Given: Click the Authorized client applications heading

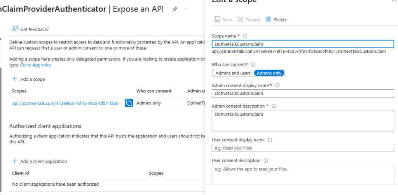Looking at the screenshot, I should pyautogui.click(x=45, y=126).
